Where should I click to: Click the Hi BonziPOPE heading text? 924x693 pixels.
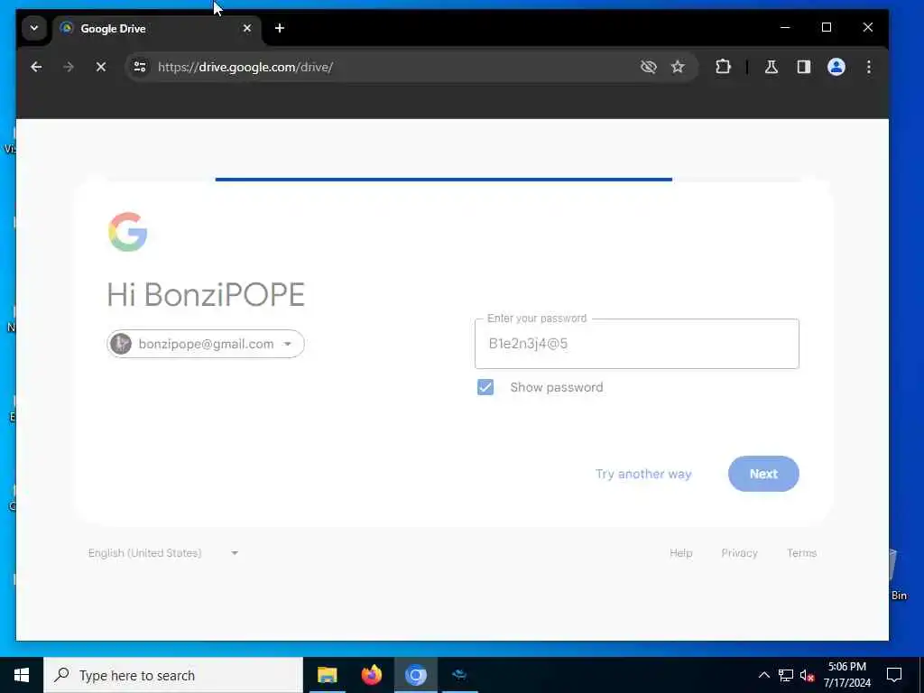pos(206,294)
